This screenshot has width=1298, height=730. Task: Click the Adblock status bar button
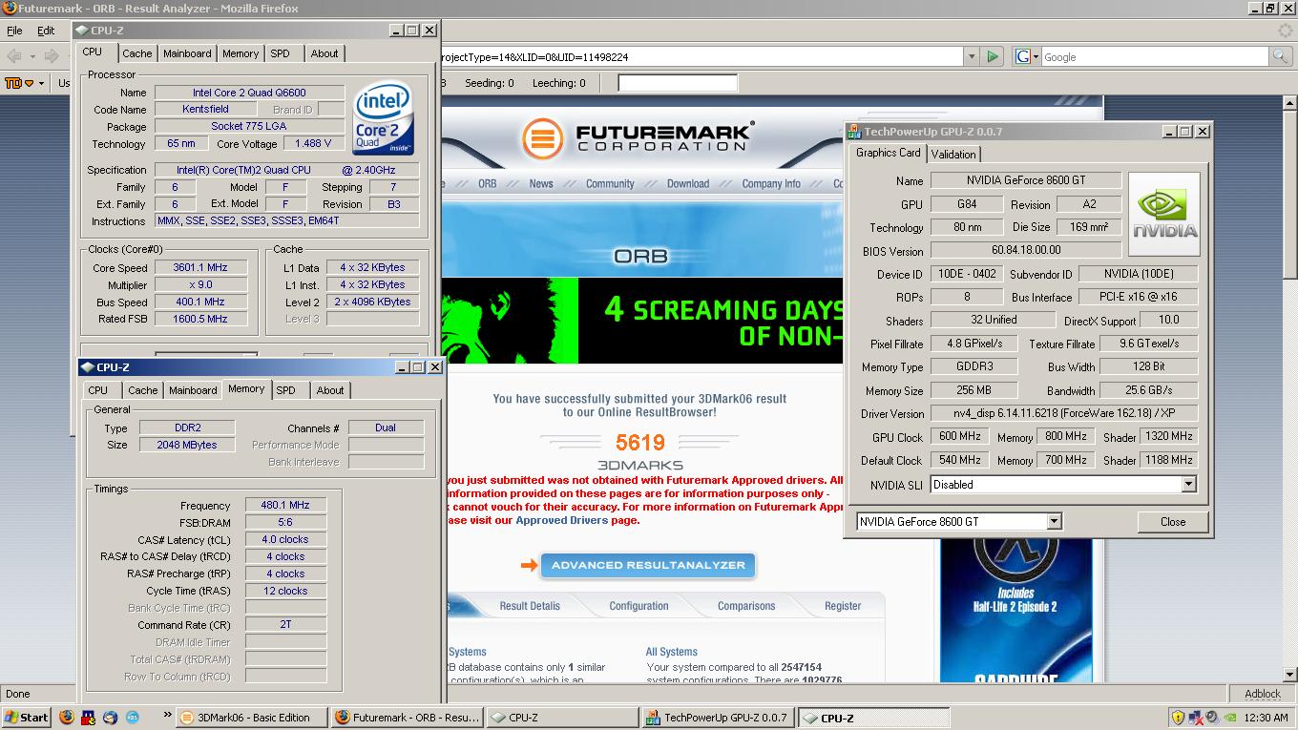pos(1263,694)
